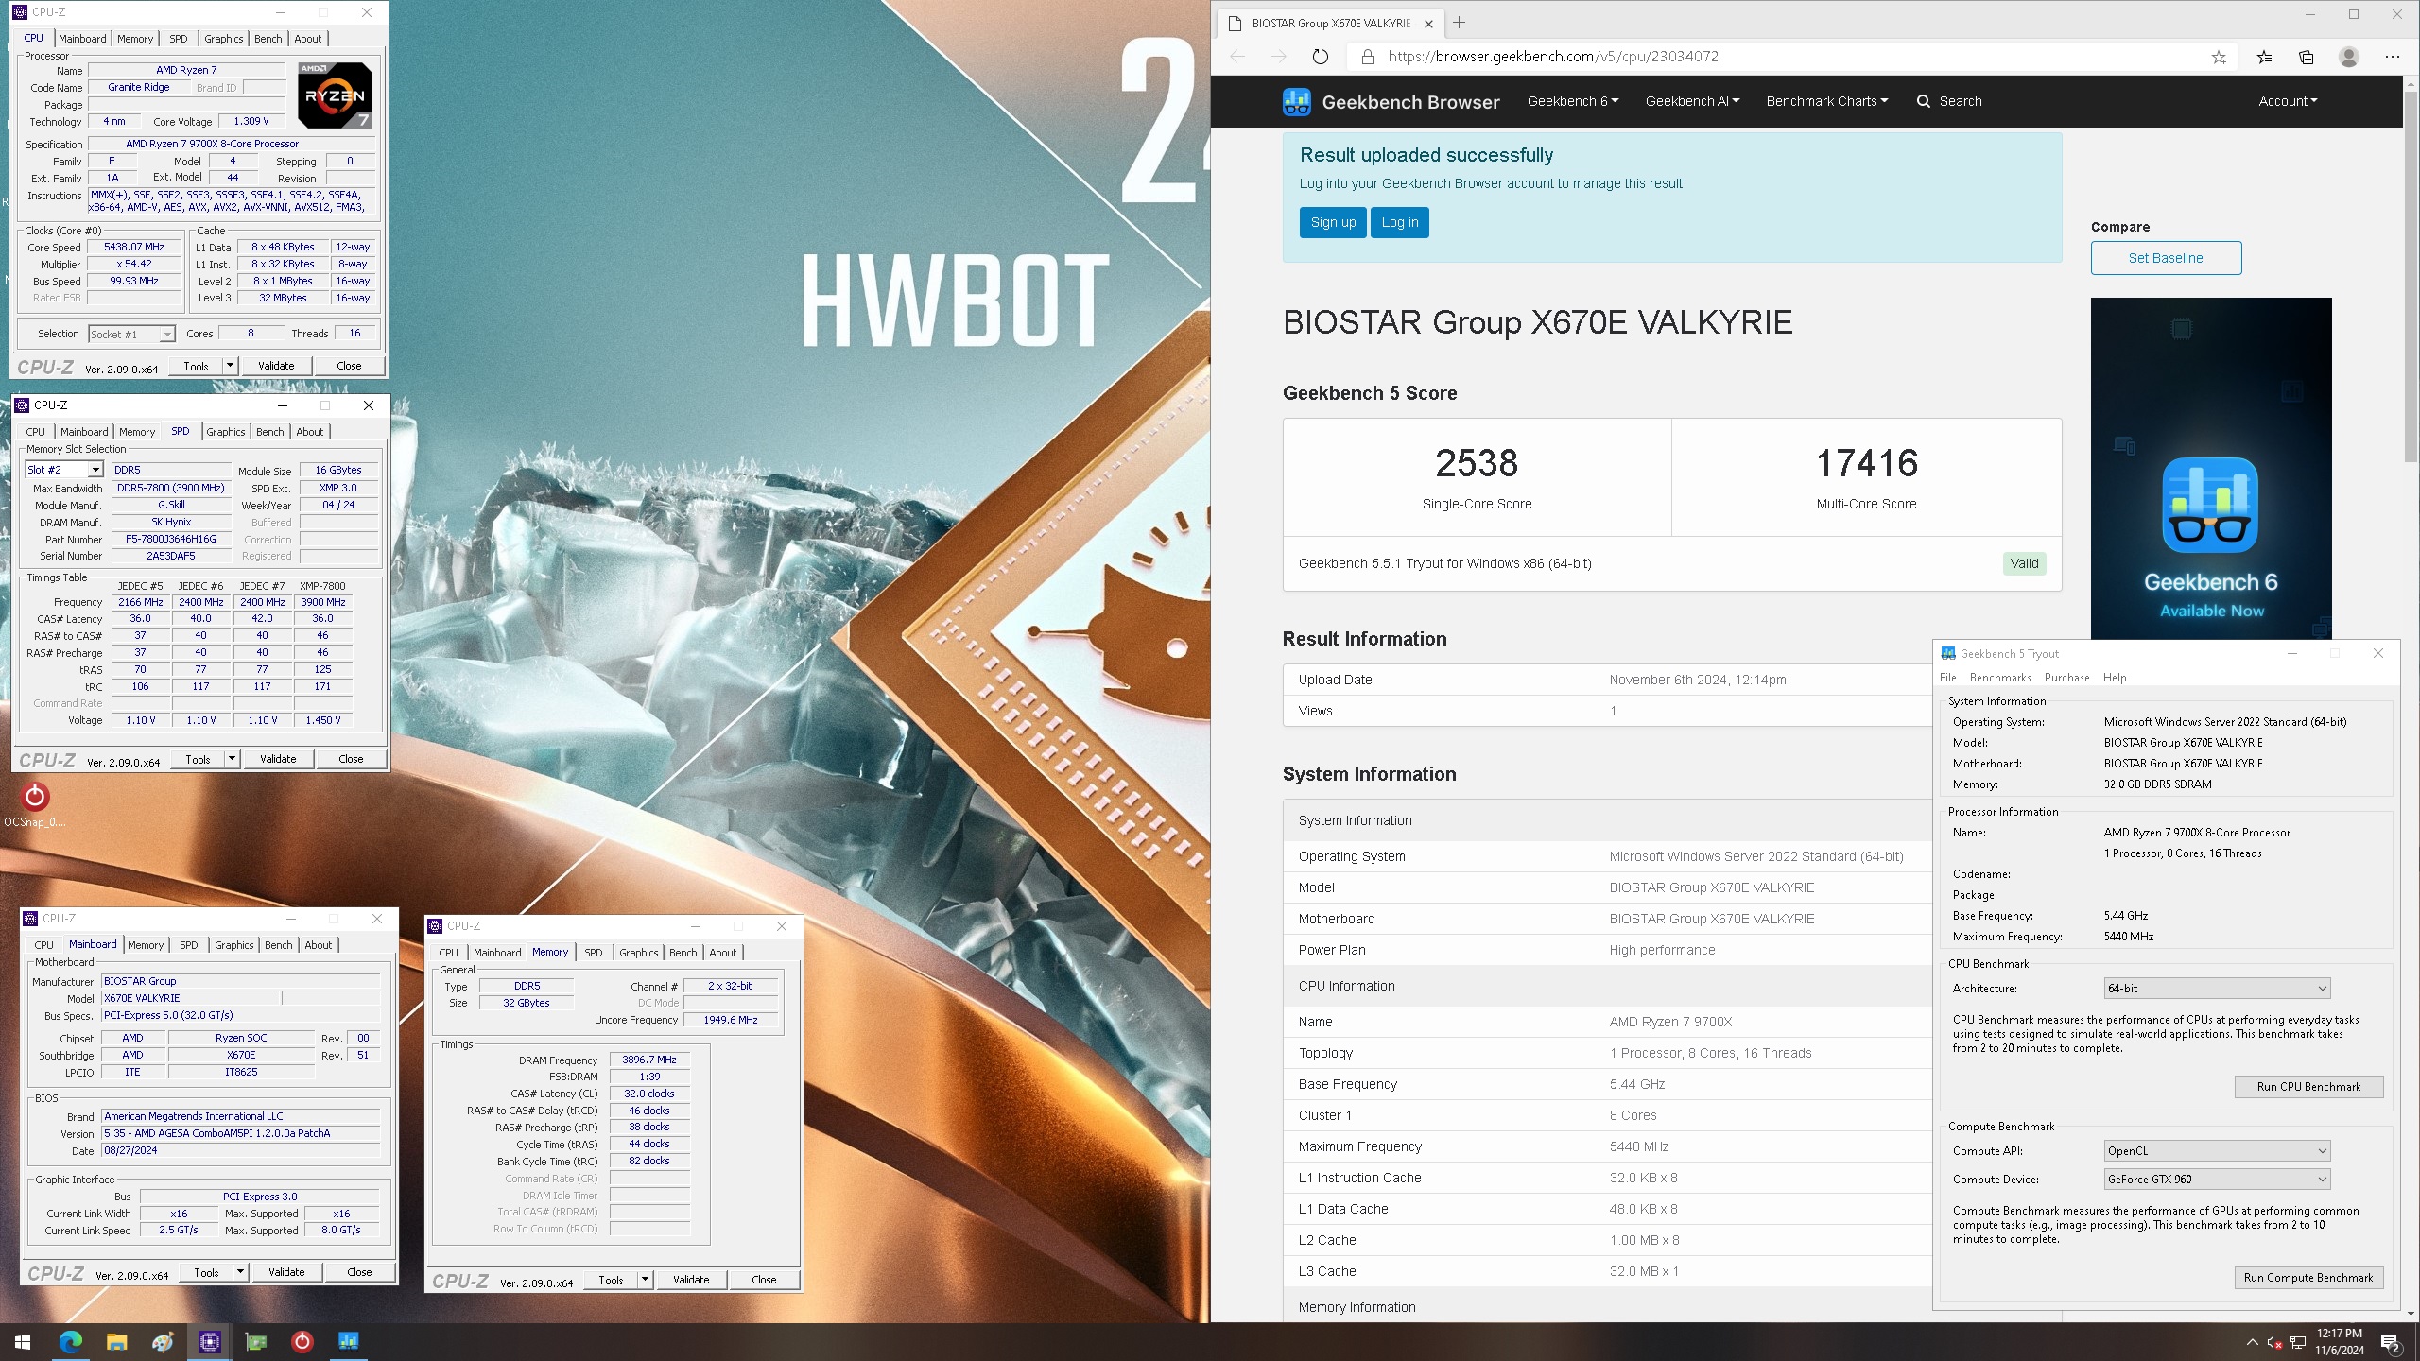Switch to About tab in CPU-Z Memory window
Screen dimensions: 2420x1361
(722, 953)
